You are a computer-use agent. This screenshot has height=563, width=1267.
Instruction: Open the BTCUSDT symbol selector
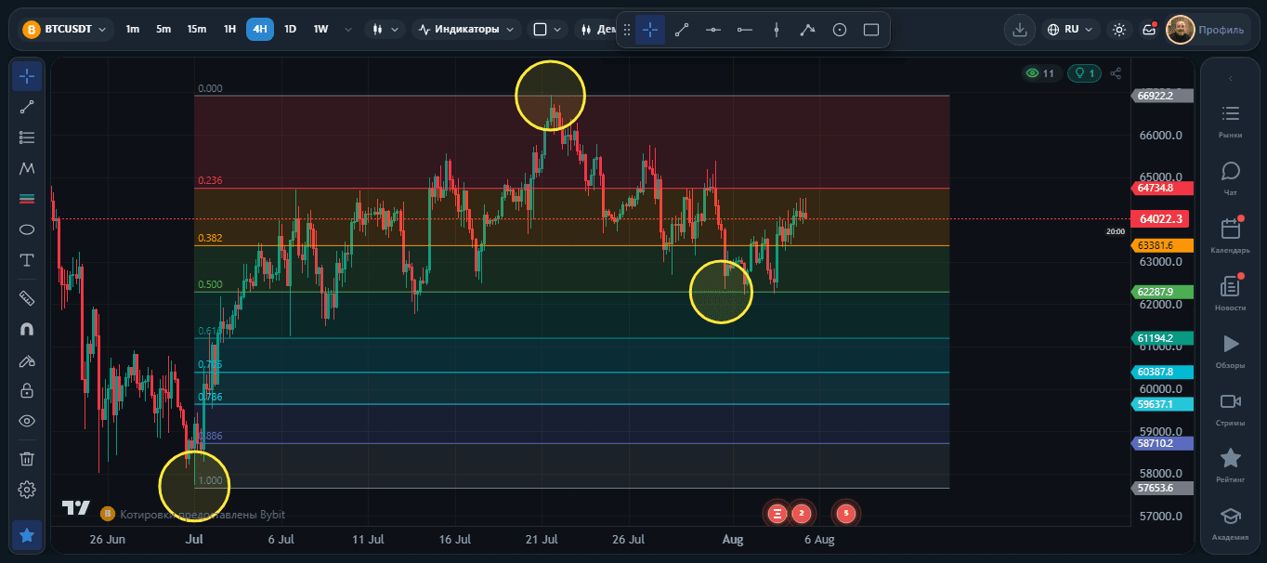[x=63, y=30]
